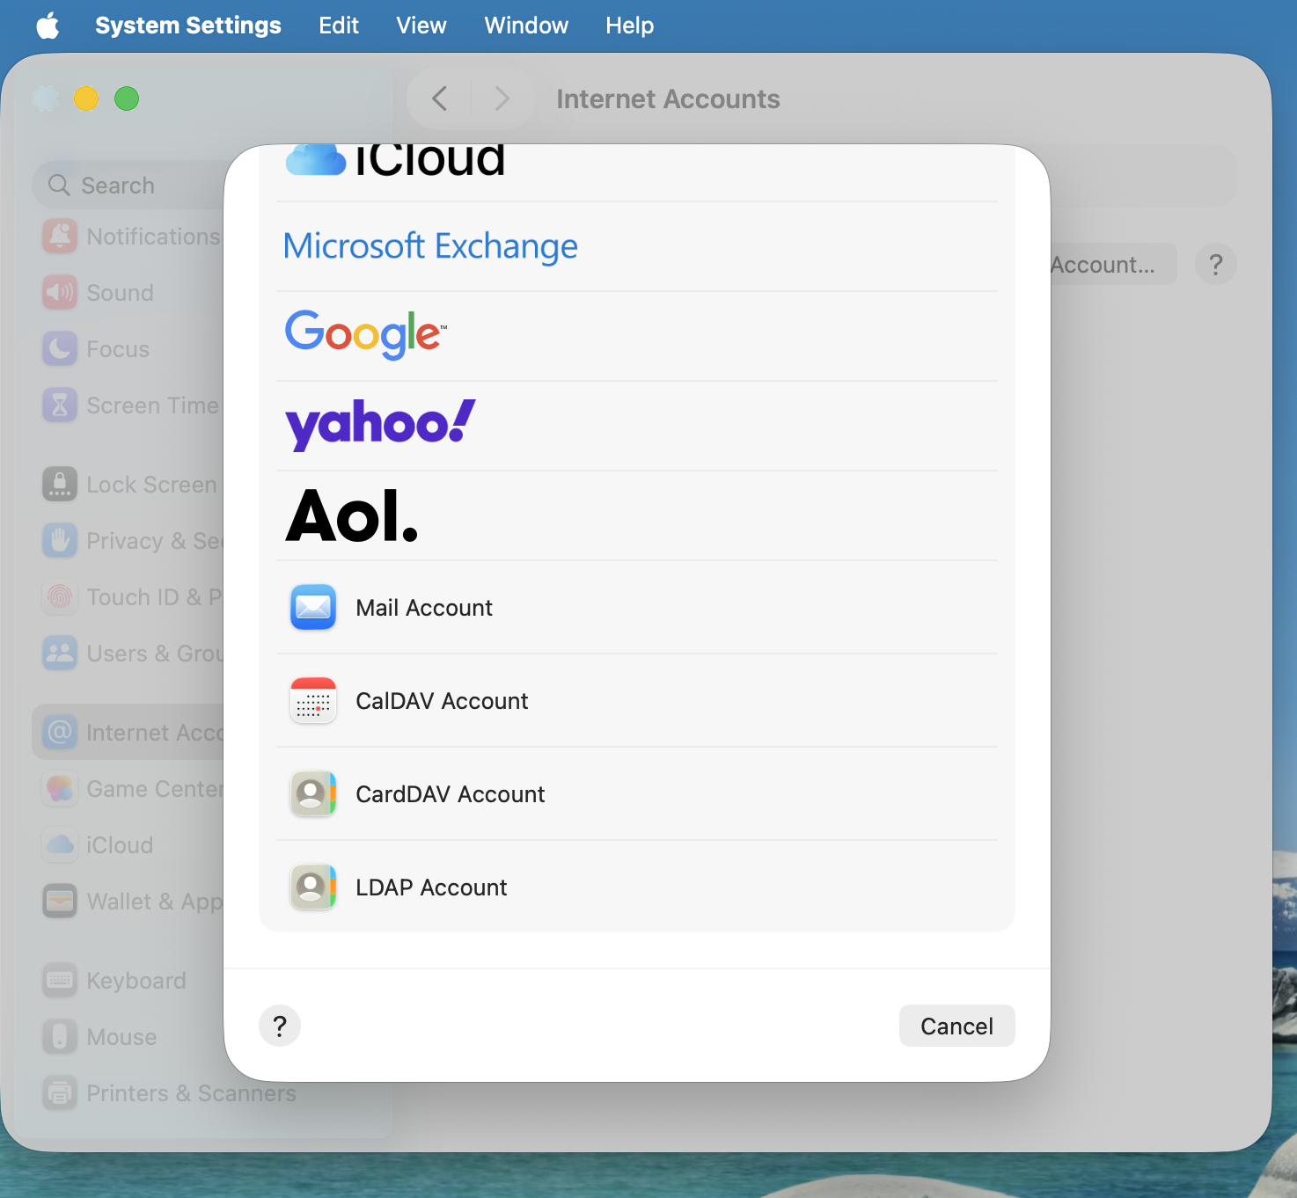Add a Microsoft Exchange account
1297x1198 pixels.
coord(430,246)
